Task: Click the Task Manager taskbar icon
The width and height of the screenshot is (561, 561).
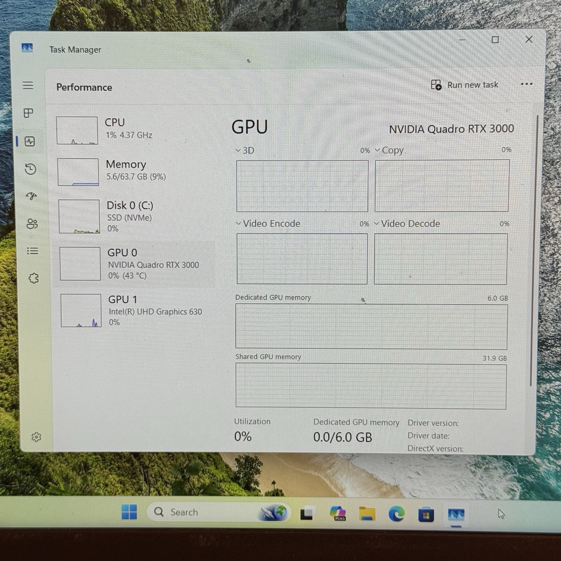Action: coord(456,515)
